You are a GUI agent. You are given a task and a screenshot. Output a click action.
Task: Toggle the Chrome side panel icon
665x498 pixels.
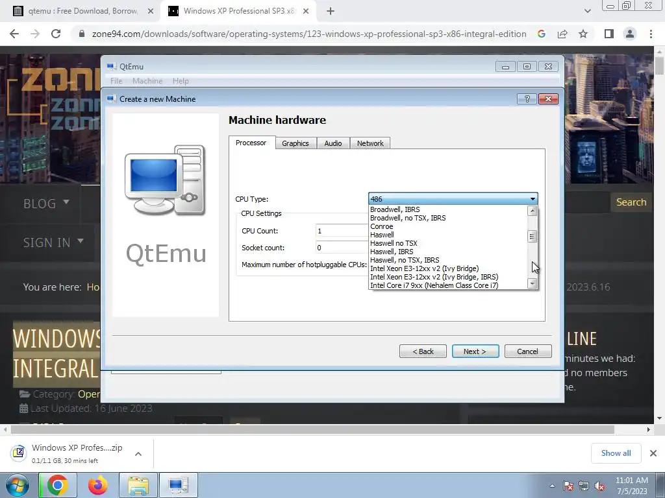click(609, 34)
